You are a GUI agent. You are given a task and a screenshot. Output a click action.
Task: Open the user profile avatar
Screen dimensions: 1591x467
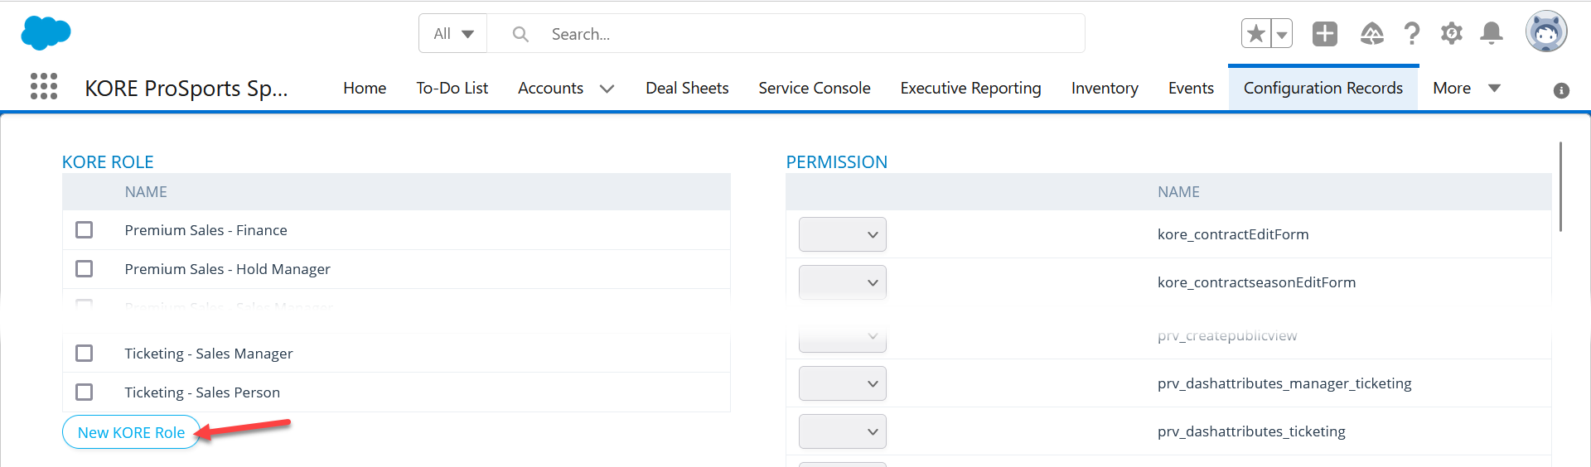pyautogui.click(x=1546, y=32)
